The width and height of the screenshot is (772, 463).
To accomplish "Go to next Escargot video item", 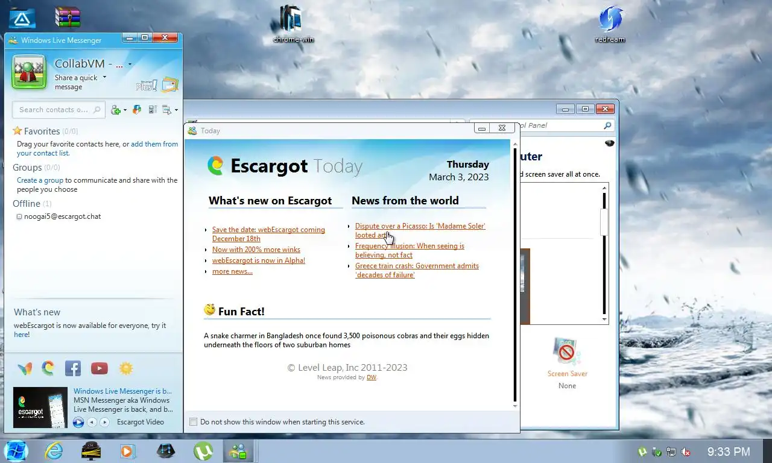I will pyautogui.click(x=104, y=422).
